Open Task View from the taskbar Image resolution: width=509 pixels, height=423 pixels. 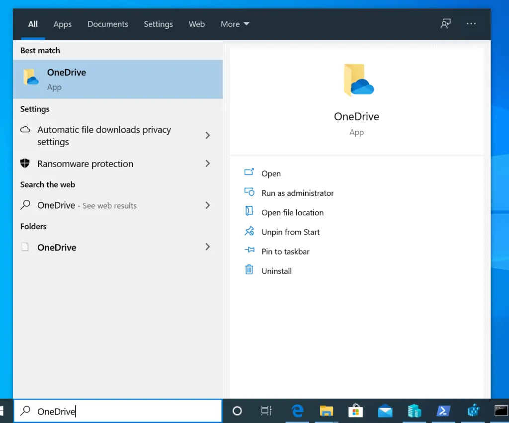pyautogui.click(x=266, y=411)
